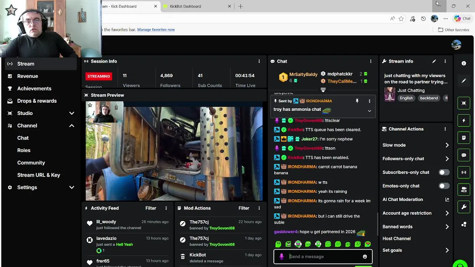The width and height of the screenshot is (475, 267).
Task: Open Activity Feed three-dot menu
Action: coord(166,208)
